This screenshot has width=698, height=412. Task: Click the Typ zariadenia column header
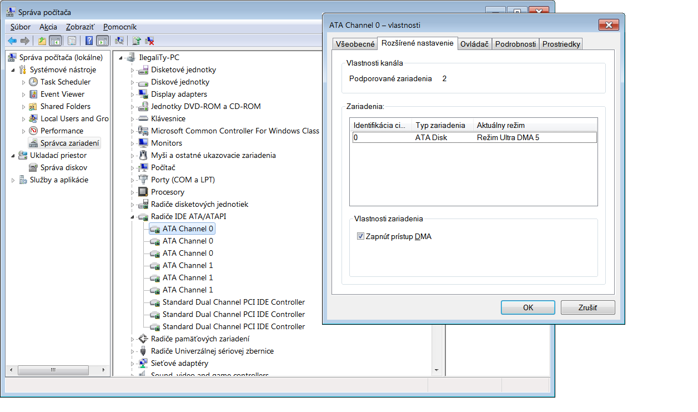441,125
